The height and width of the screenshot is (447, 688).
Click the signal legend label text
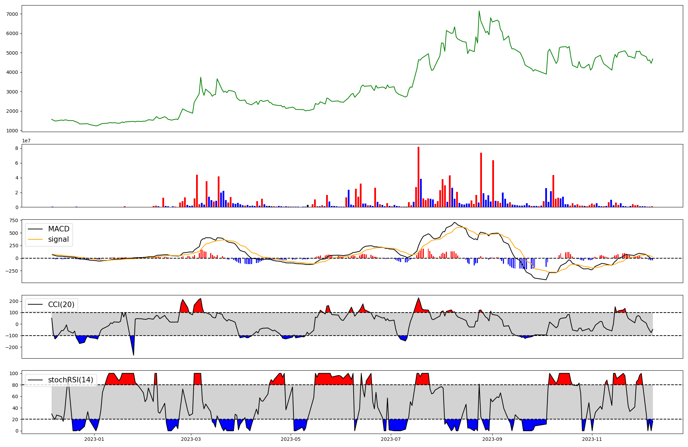[58, 239]
